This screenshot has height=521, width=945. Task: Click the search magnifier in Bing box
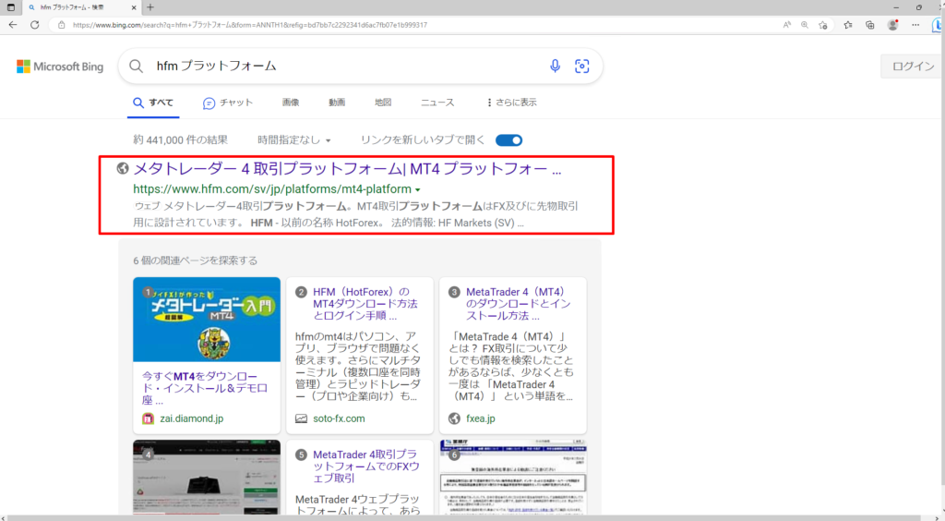pos(137,67)
